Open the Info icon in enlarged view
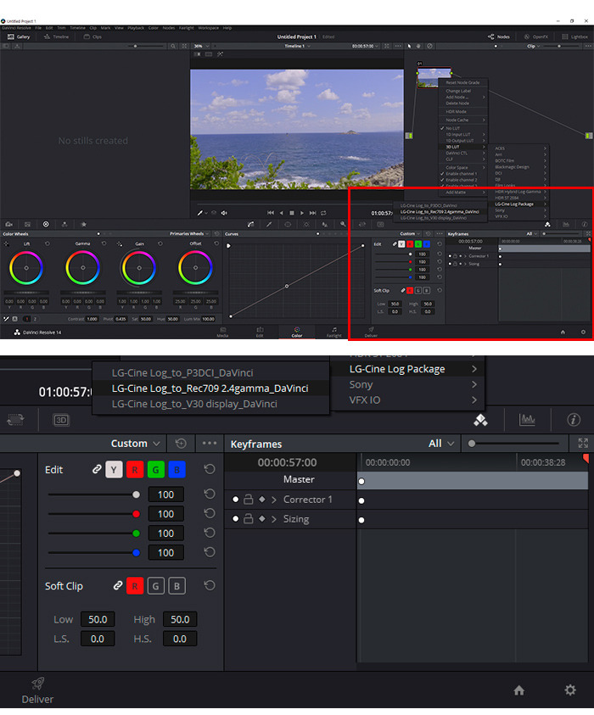The width and height of the screenshot is (594, 715). tap(574, 420)
